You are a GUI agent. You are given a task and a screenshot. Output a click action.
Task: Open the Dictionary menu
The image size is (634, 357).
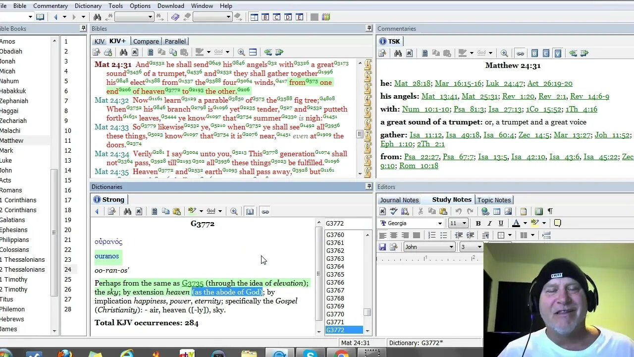(x=88, y=6)
